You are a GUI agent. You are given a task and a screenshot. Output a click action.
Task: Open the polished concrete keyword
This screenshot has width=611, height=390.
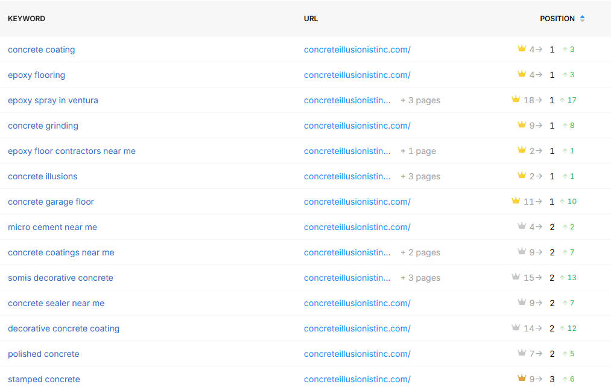pos(43,354)
